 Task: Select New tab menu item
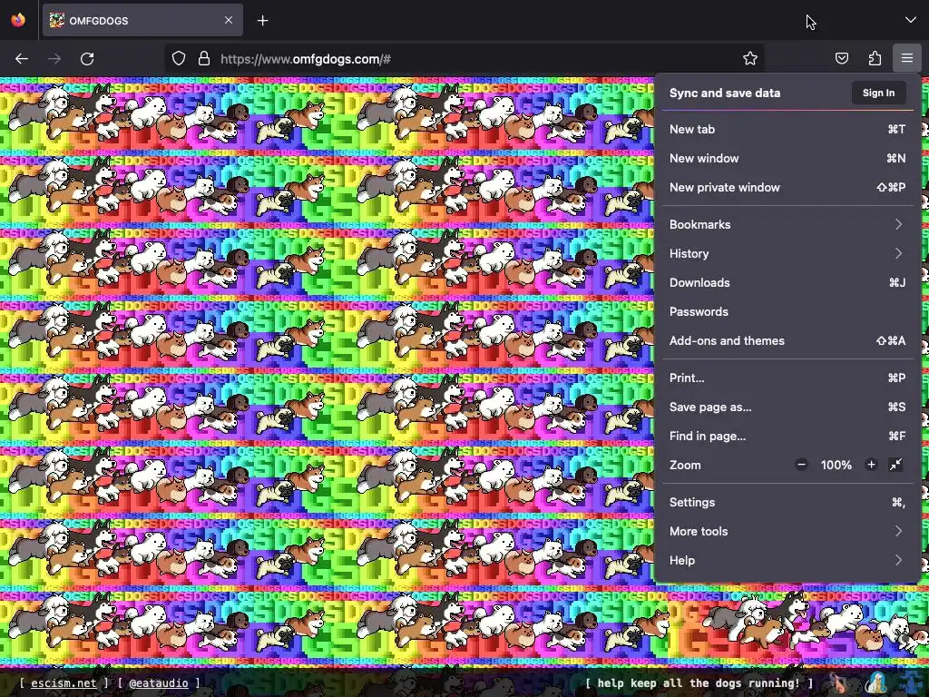tap(787, 129)
